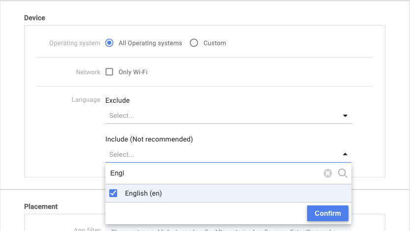This screenshot has width=410, height=231.
Task: Click the Placement section heading
Action: coord(41,206)
